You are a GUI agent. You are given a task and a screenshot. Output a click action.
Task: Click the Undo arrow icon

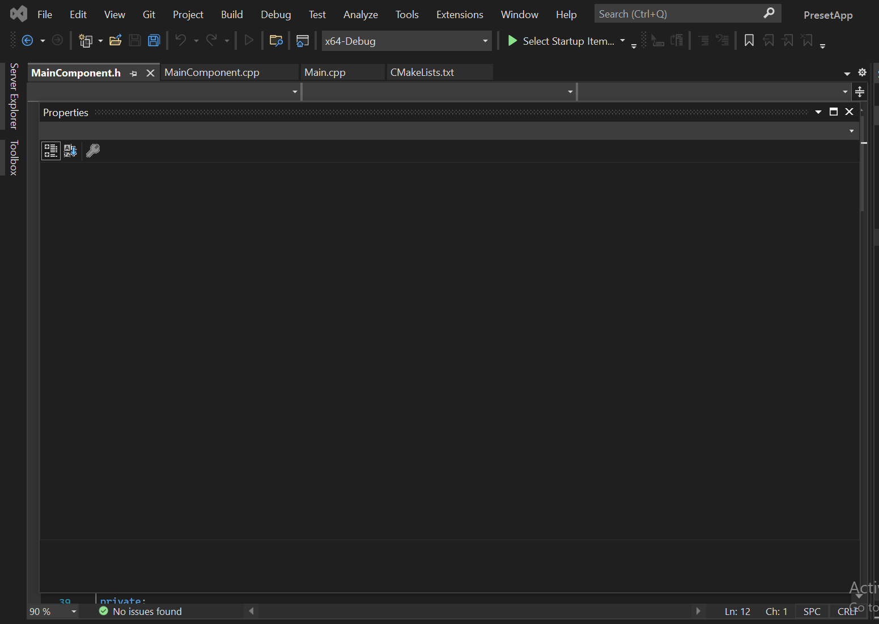pos(181,40)
